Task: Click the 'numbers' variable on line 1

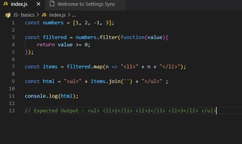Action: [53, 23]
